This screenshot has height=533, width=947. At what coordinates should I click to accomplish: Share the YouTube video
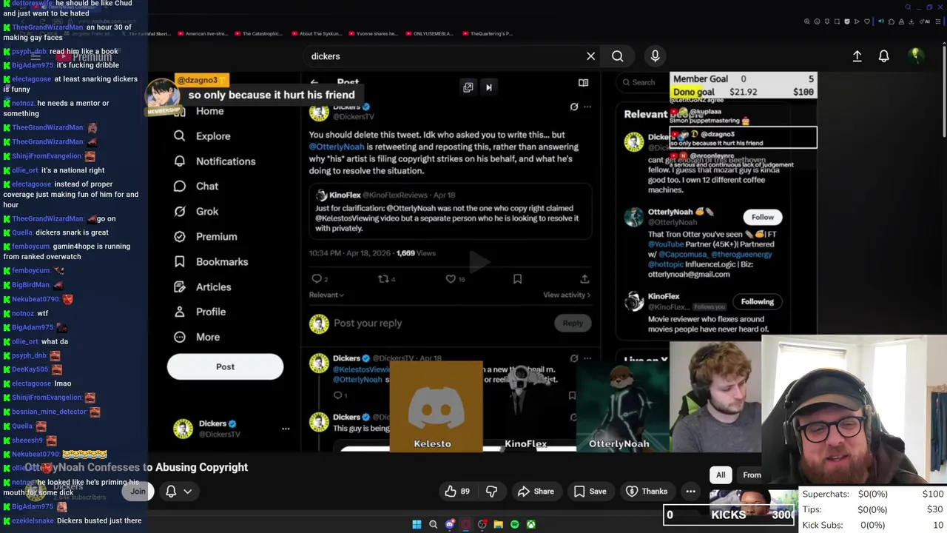pos(536,492)
